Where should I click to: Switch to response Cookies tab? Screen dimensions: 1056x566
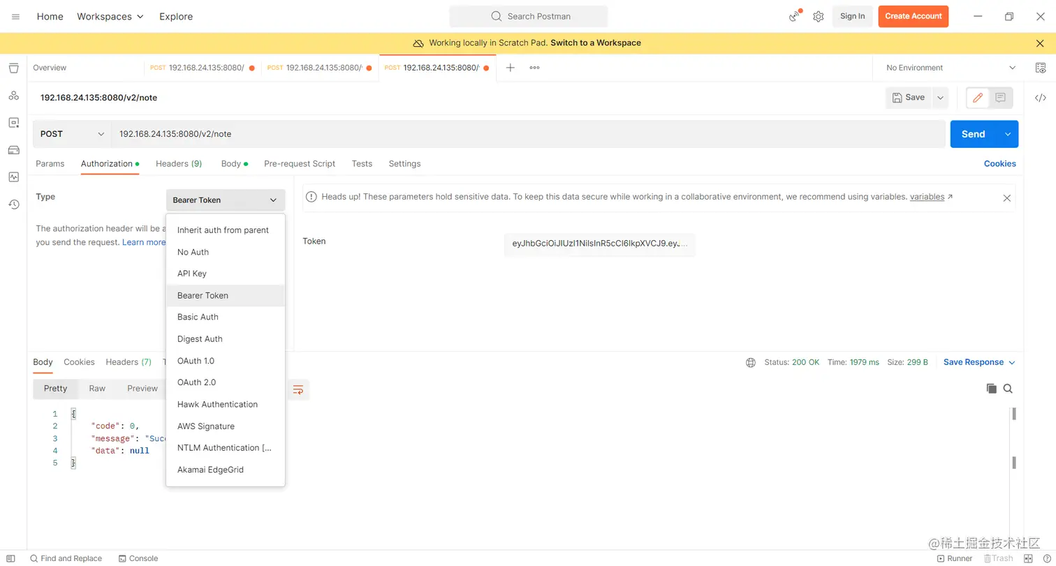point(79,362)
